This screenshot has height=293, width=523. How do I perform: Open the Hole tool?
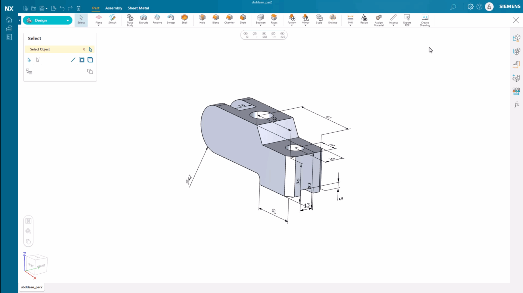point(202,20)
